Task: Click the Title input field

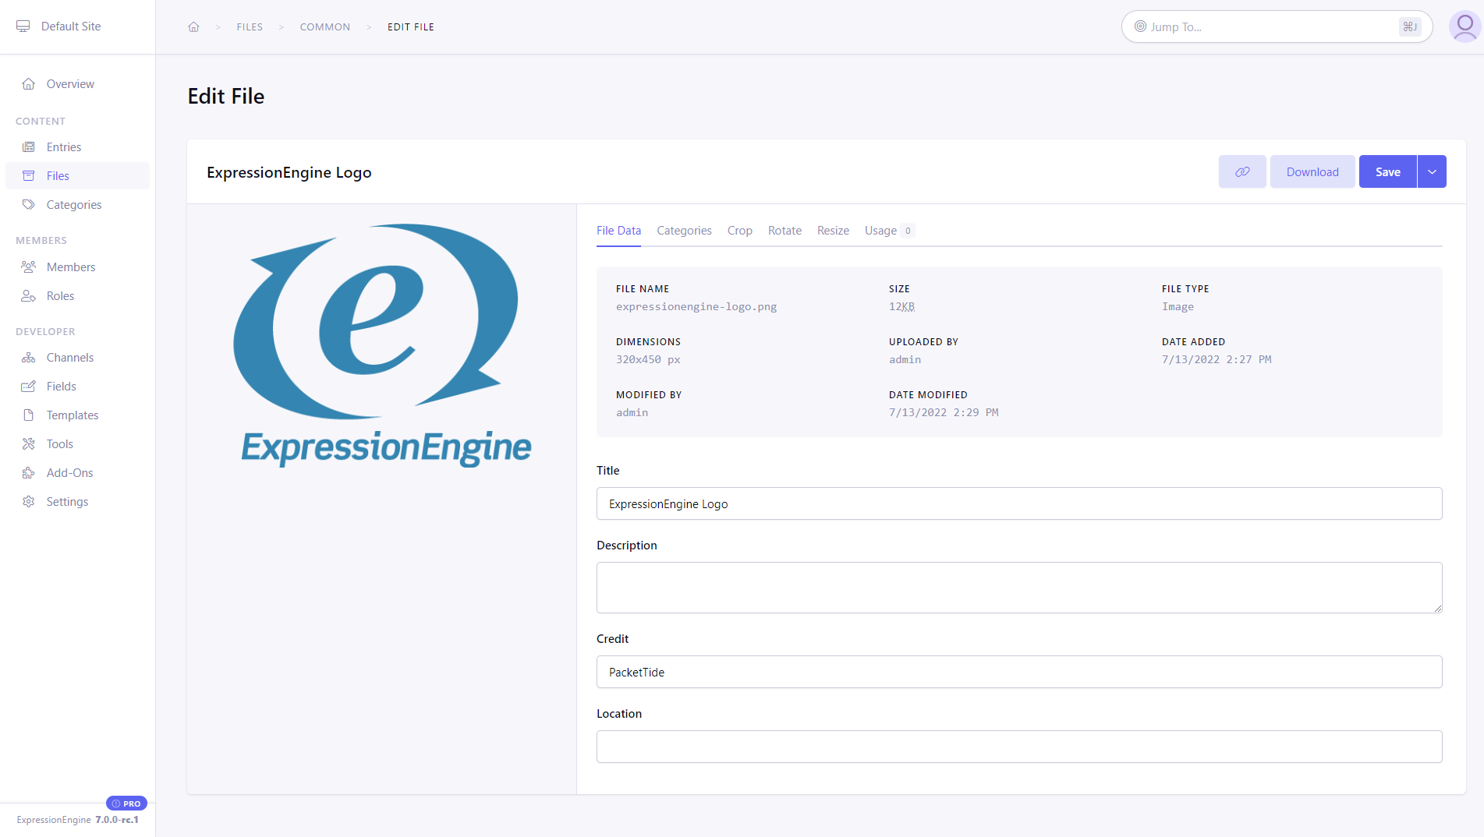Action: 1019,503
